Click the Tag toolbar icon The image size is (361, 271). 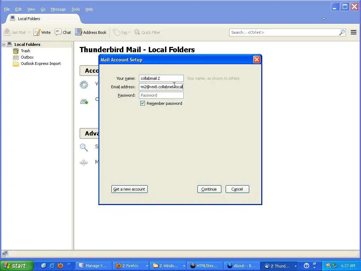pos(116,32)
